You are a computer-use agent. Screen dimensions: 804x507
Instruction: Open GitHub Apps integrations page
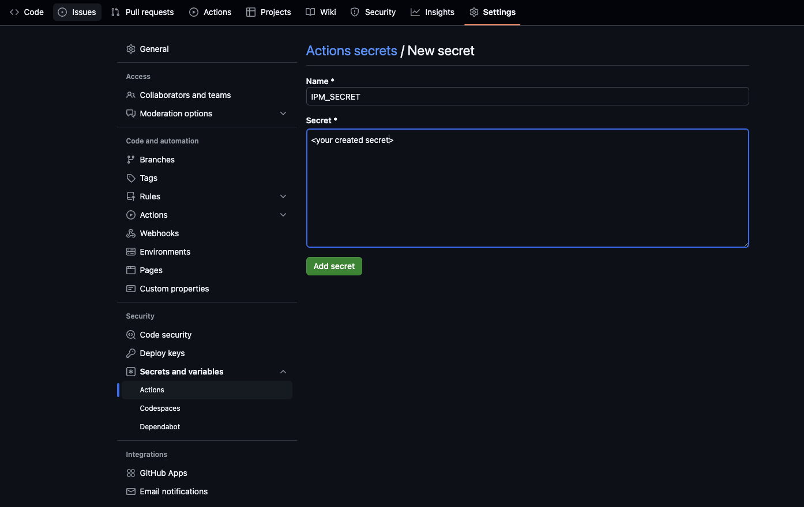207,473
